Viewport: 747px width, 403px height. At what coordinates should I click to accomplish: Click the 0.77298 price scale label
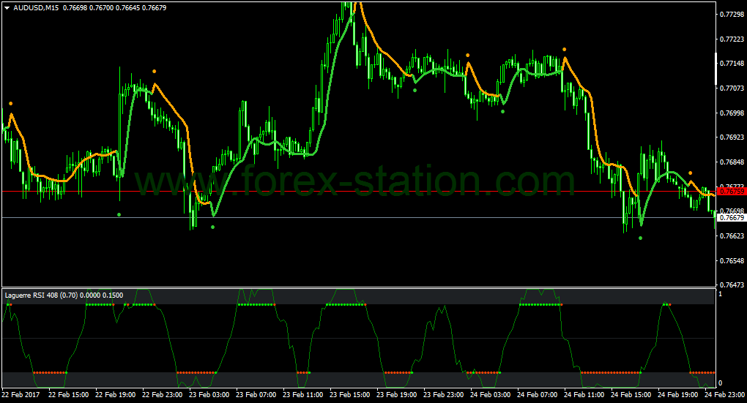point(732,15)
